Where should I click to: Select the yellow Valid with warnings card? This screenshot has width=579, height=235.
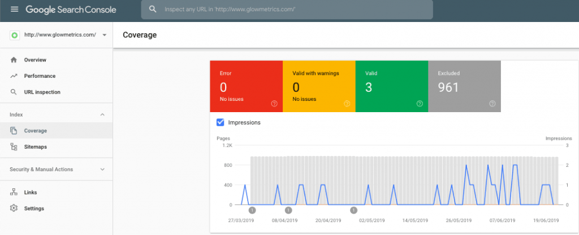(x=319, y=86)
